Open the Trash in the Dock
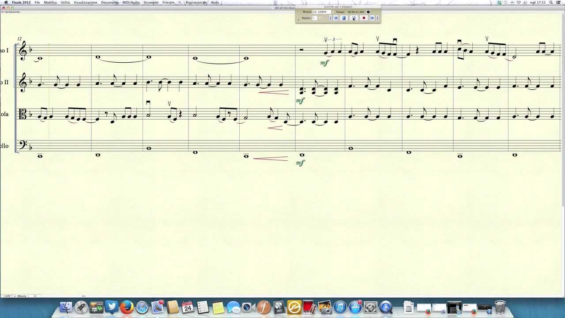 [x=500, y=307]
